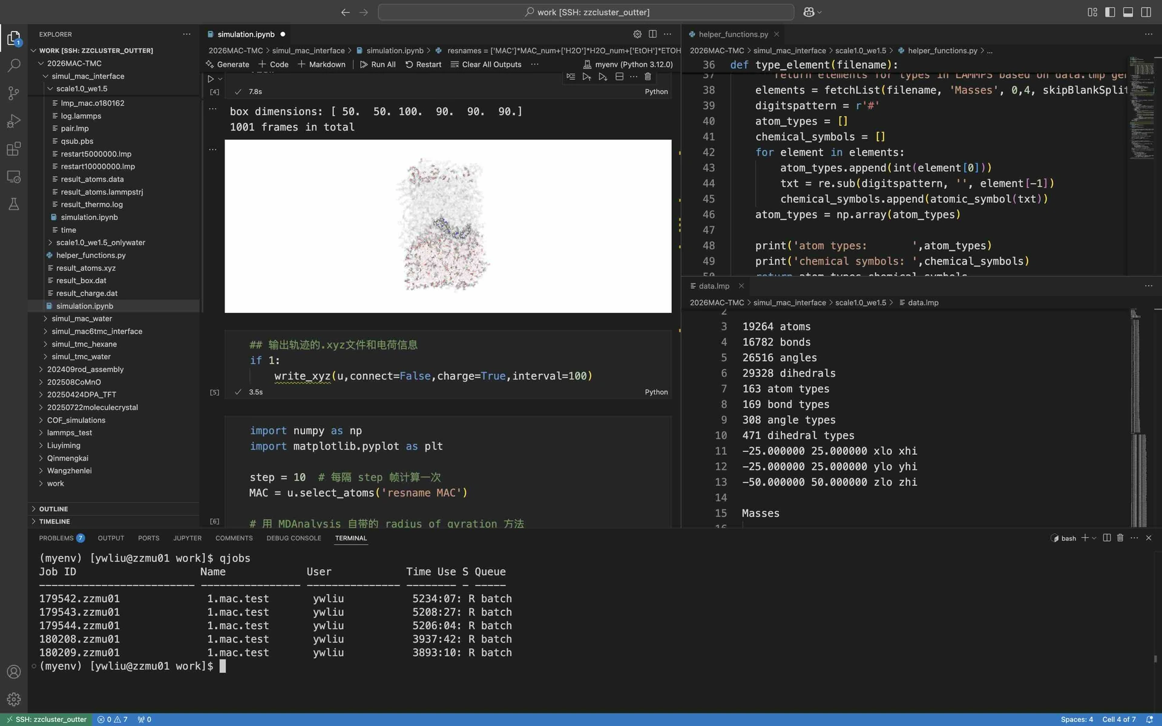Select the data.lmp editor tab
The image size is (1162, 726).
(x=714, y=286)
